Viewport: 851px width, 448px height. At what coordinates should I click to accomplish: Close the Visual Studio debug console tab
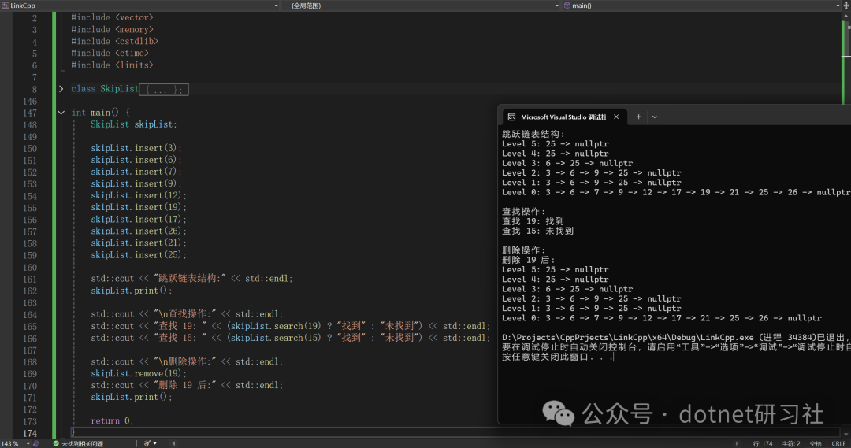[x=616, y=117]
